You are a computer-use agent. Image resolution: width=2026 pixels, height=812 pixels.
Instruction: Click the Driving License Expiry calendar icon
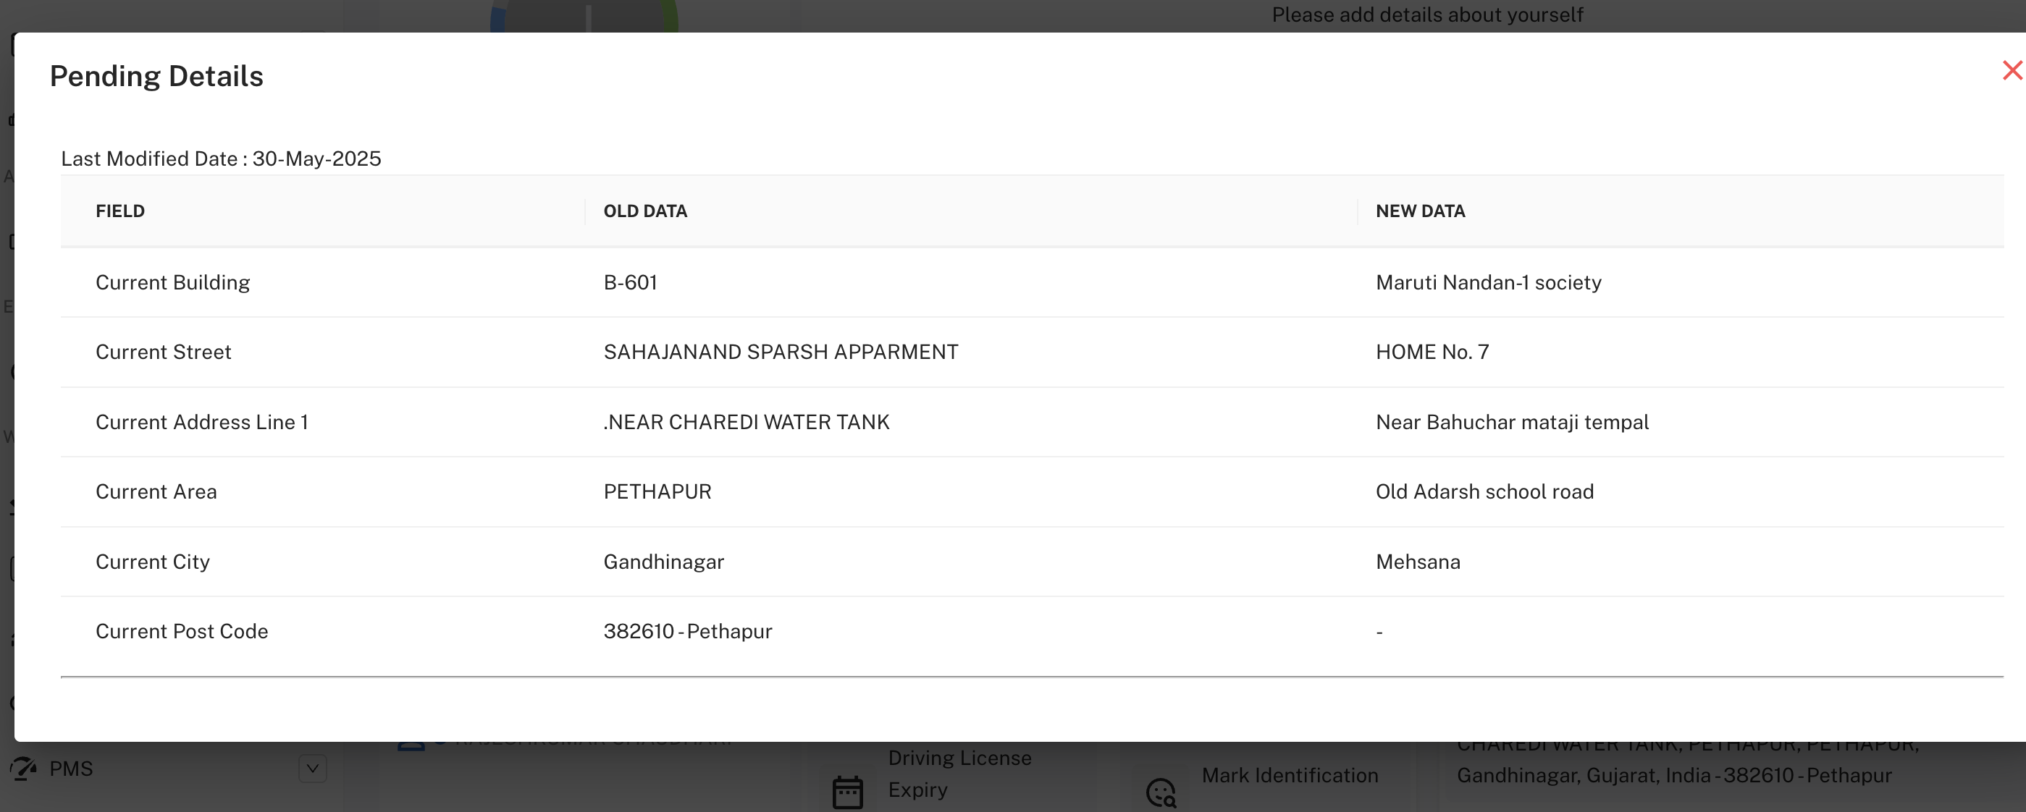[847, 791]
